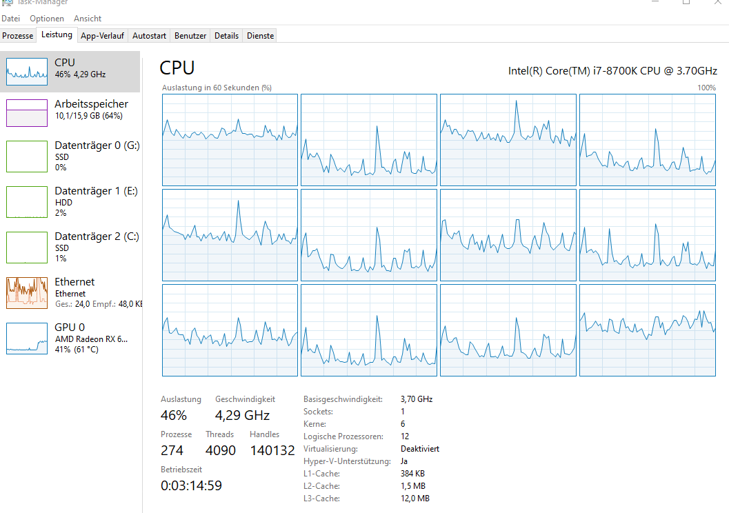
Task: Click the 1,5 MB L2-Cache value
Action: [x=413, y=486]
